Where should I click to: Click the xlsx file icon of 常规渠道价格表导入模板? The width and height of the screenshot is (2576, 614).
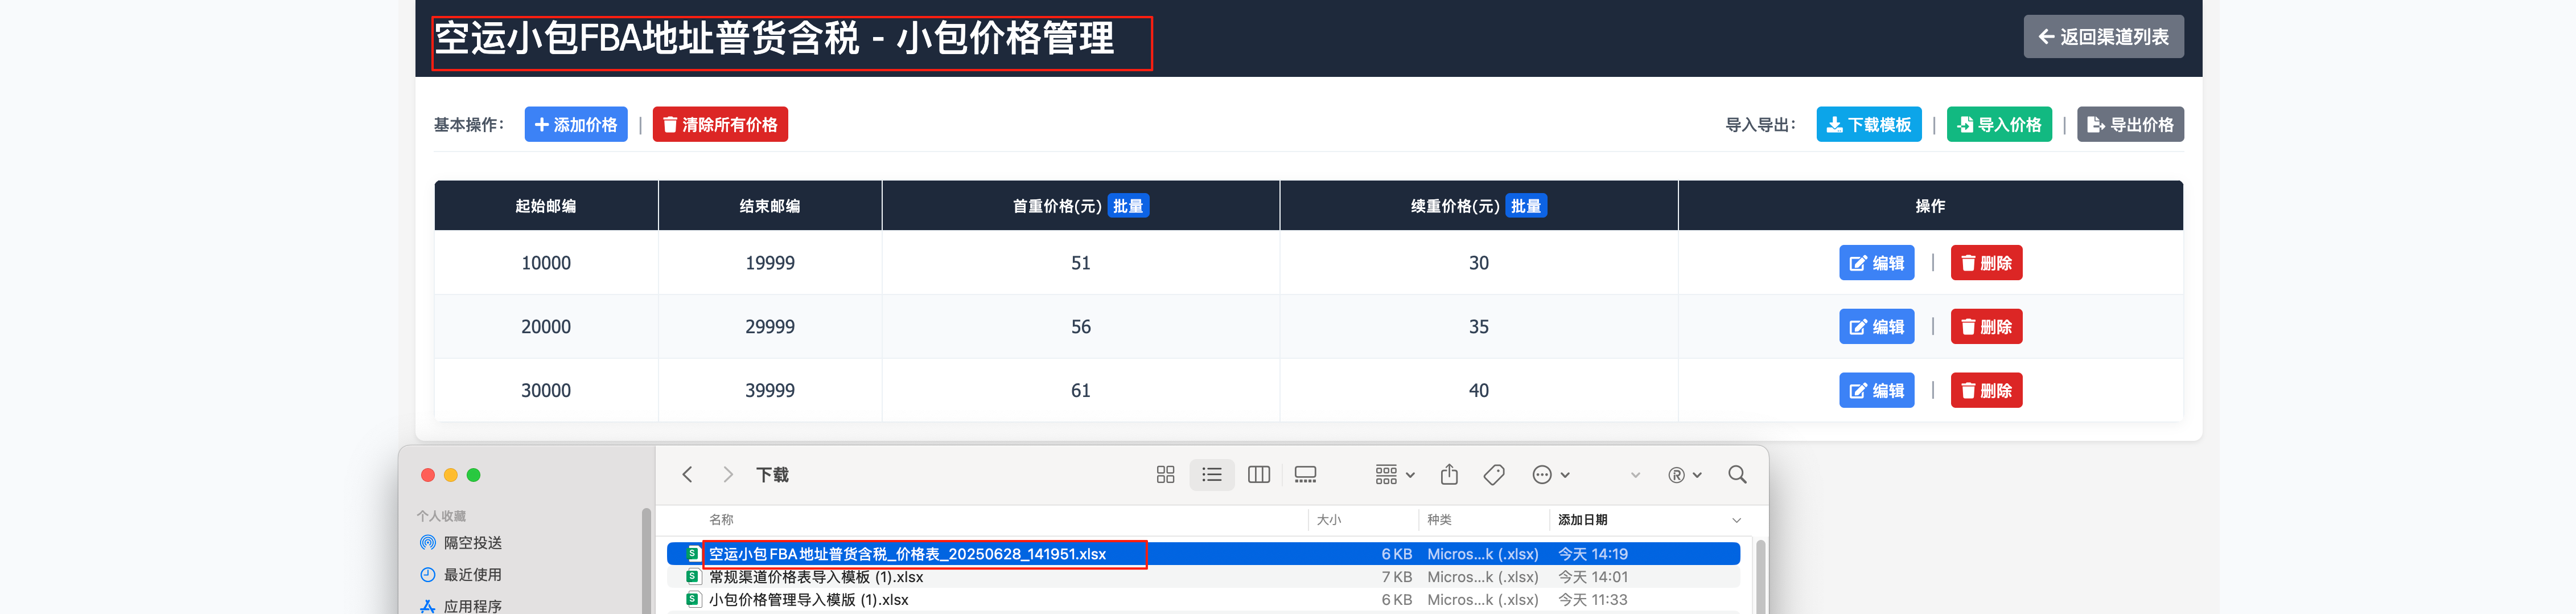pyautogui.click(x=693, y=577)
